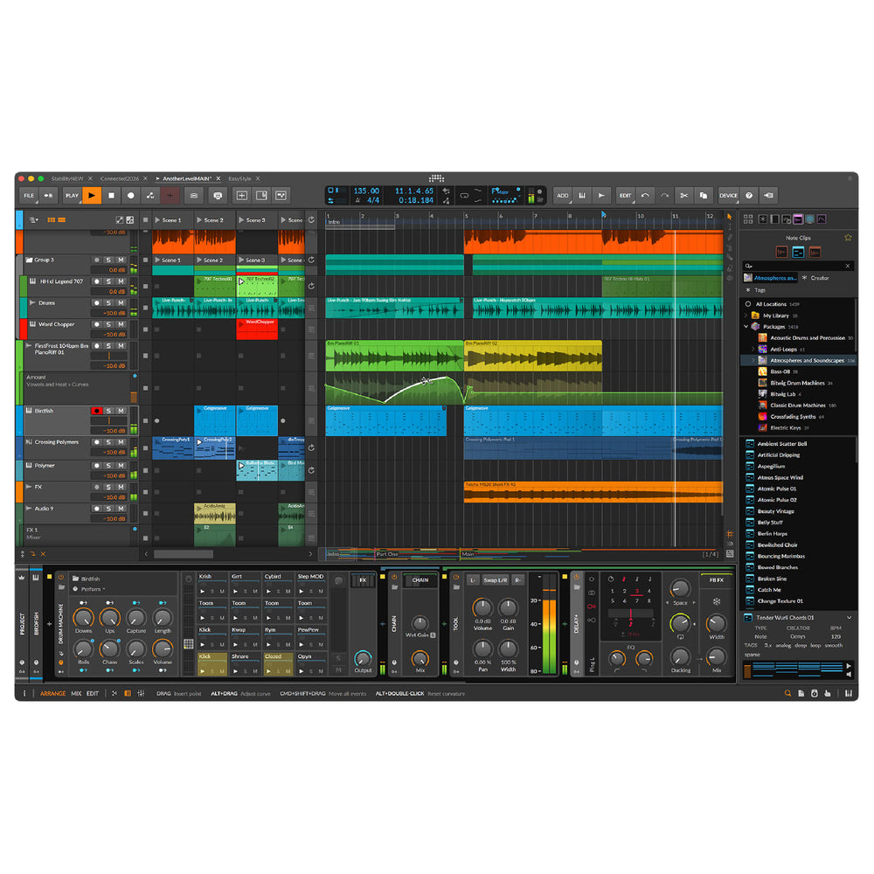Open the DEVICE menu
Screen dimensions: 874x874
[728, 196]
